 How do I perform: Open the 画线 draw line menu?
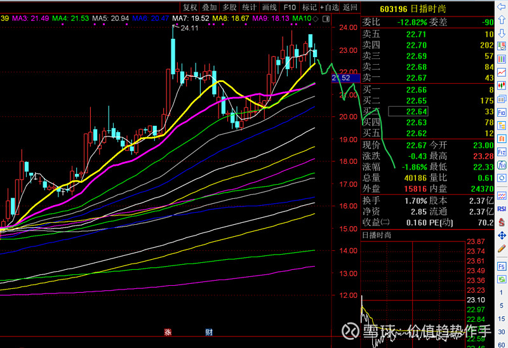(269, 7)
